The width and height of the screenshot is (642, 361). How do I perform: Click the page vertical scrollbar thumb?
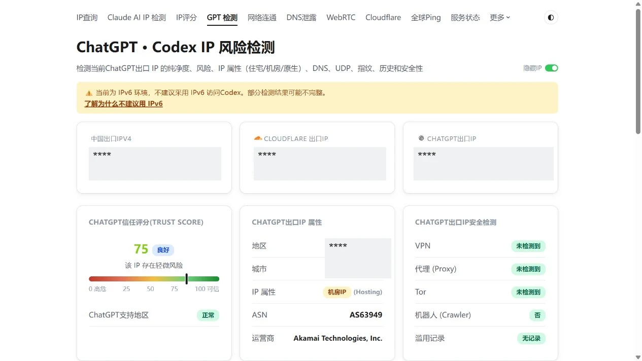638,71
